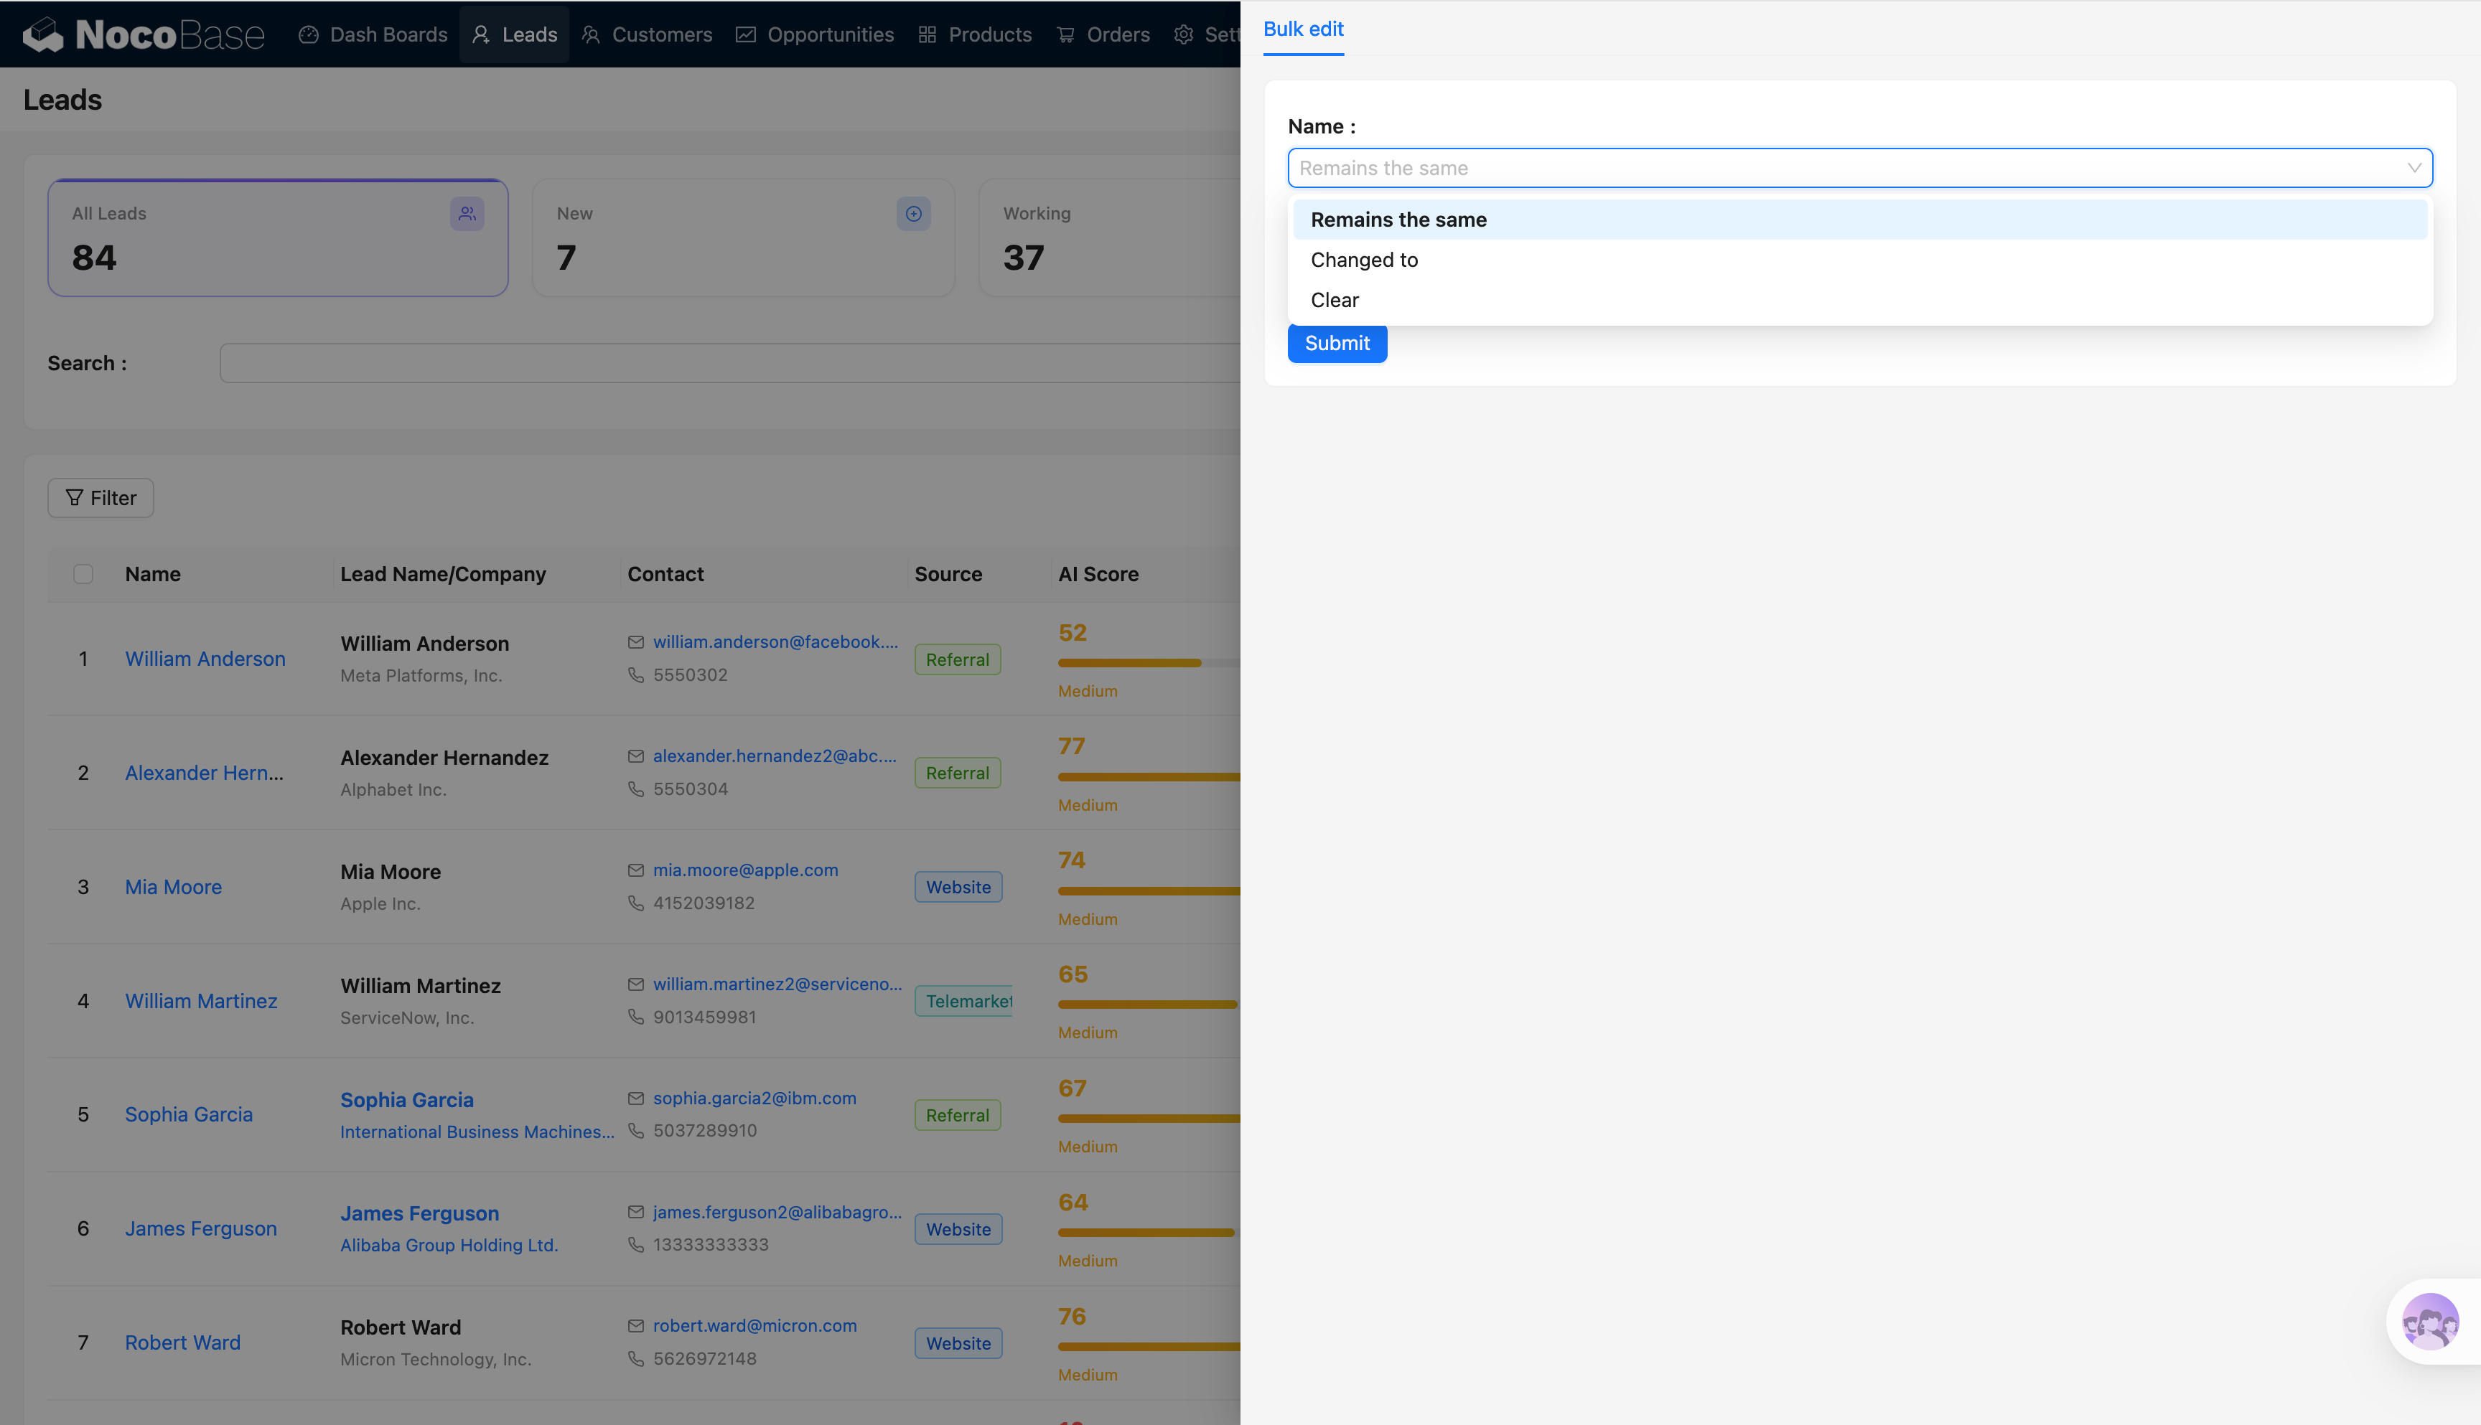
Task: Click the phone icon next to 4152039182
Action: point(635,903)
